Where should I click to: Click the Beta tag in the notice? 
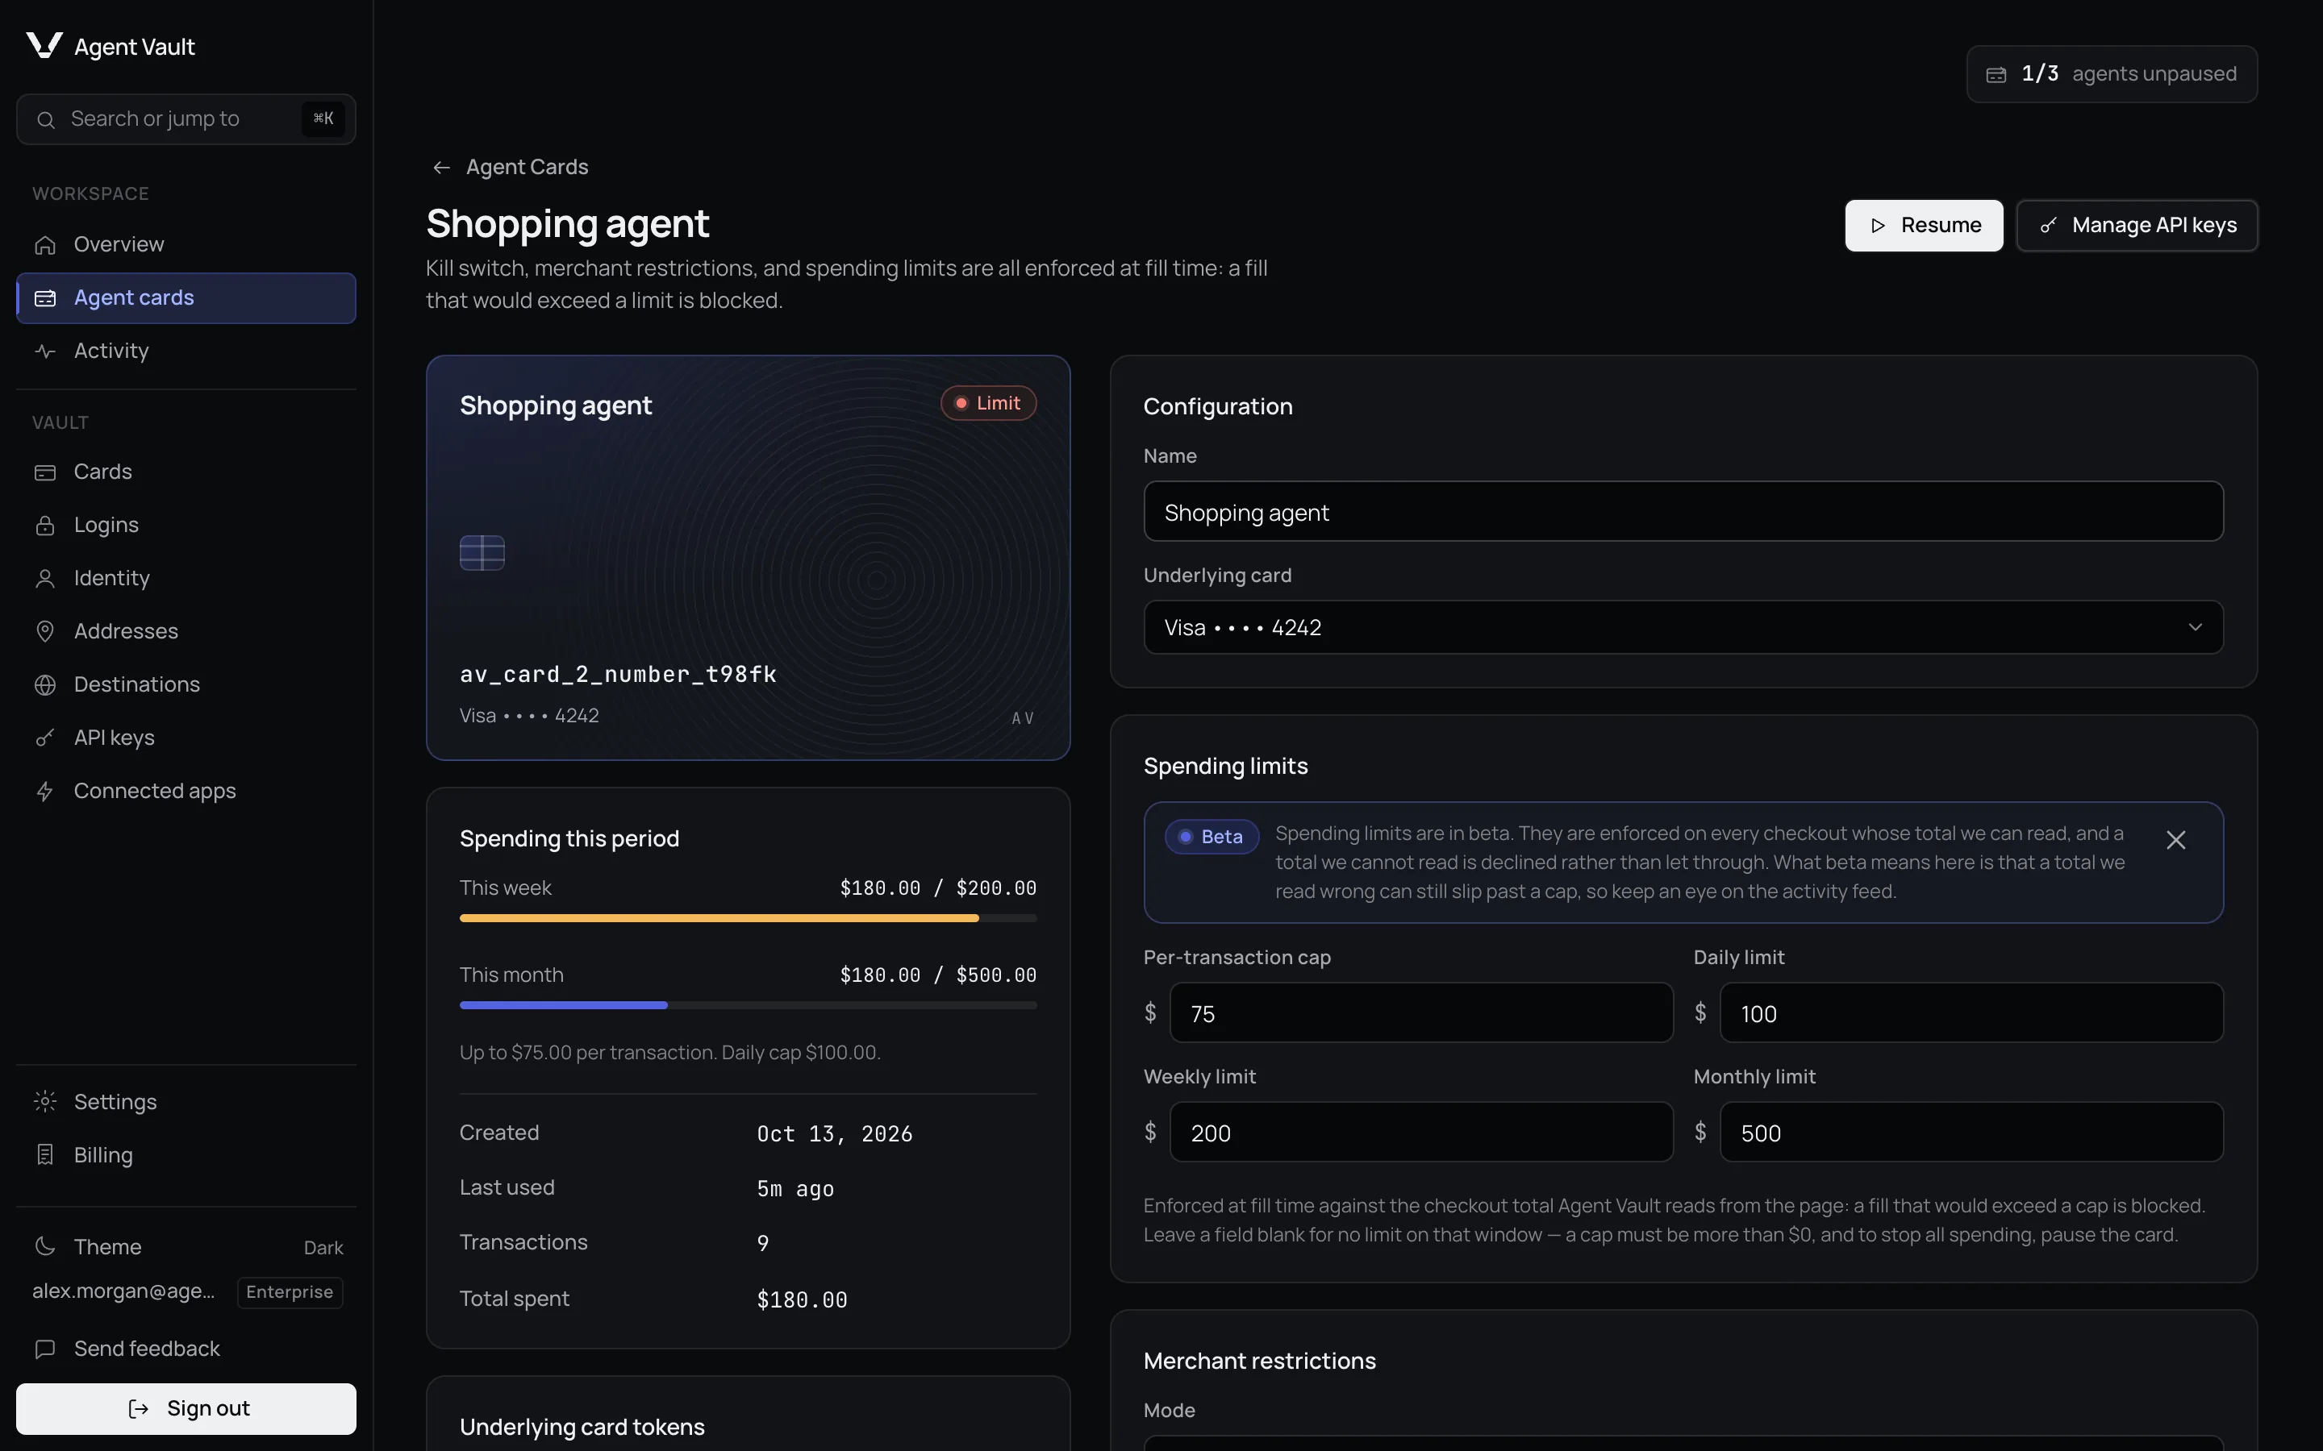click(1212, 837)
